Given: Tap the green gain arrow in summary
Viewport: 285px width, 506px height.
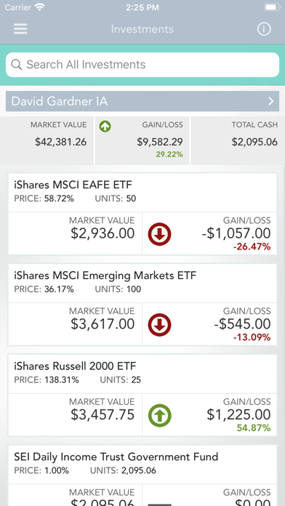Looking at the screenshot, I should (x=105, y=126).
